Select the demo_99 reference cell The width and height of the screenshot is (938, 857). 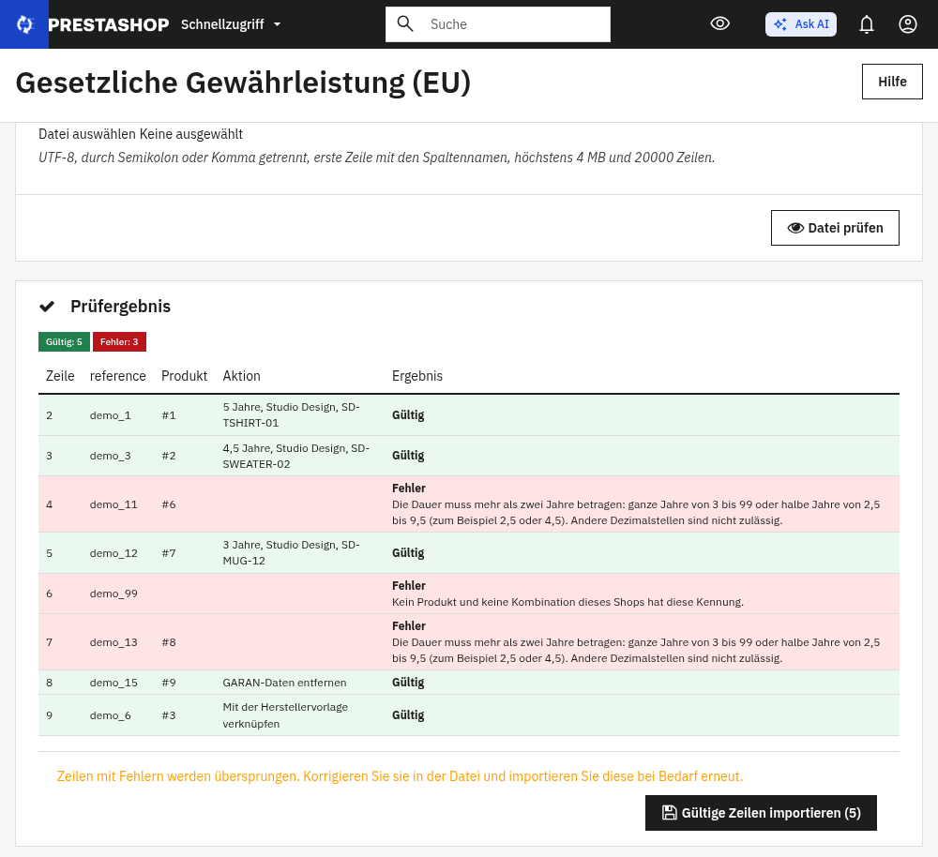[113, 594]
